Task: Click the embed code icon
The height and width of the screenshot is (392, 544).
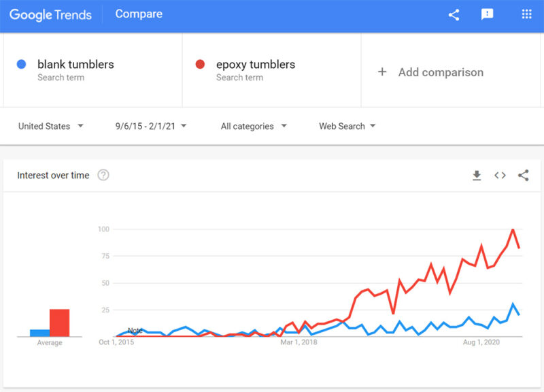Action: pos(500,176)
